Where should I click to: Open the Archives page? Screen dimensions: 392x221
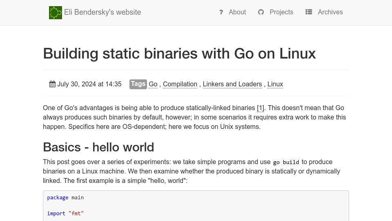point(330,12)
